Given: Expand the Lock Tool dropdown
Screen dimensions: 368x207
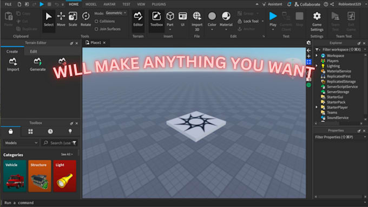Looking at the screenshot, I should click(262, 21).
